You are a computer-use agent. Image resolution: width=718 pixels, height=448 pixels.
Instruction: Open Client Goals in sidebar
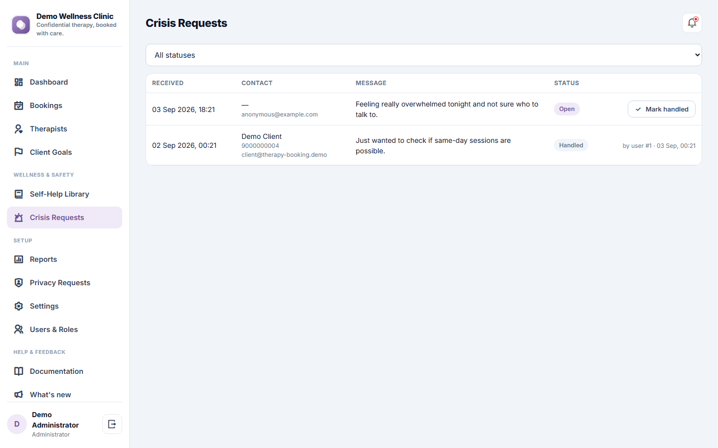[x=64, y=152]
